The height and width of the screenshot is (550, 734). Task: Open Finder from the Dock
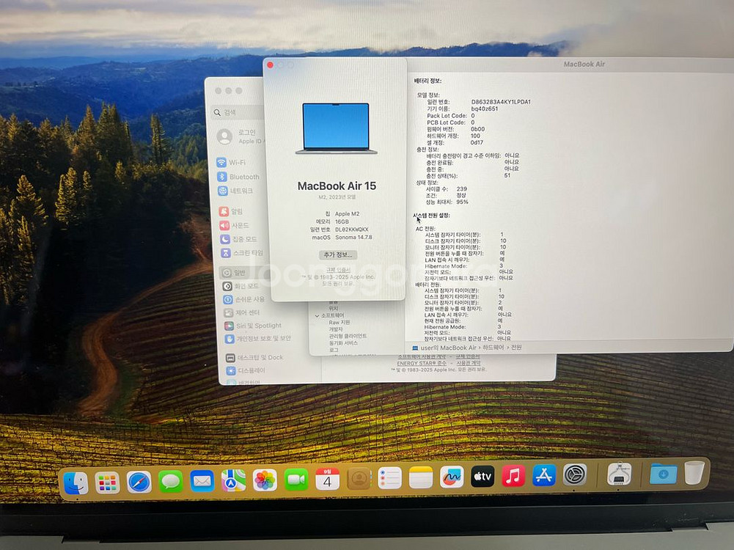pyautogui.click(x=76, y=483)
